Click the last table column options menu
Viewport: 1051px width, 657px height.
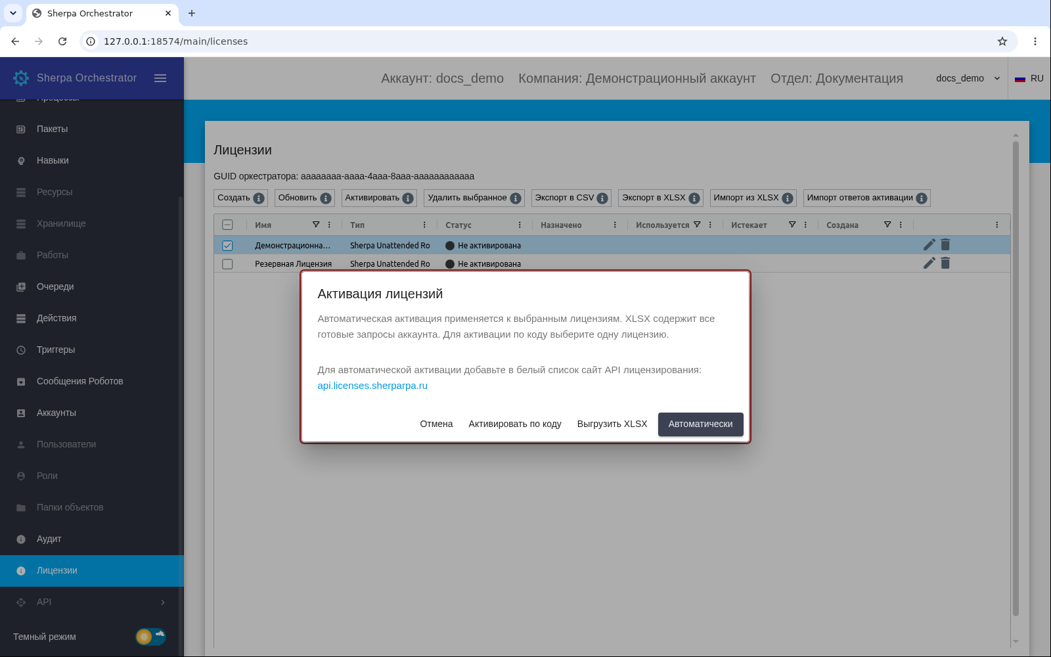[x=996, y=225]
